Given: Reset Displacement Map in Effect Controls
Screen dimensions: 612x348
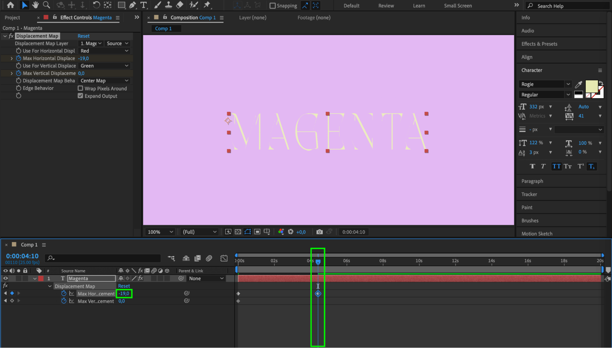Looking at the screenshot, I should coord(83,36).
